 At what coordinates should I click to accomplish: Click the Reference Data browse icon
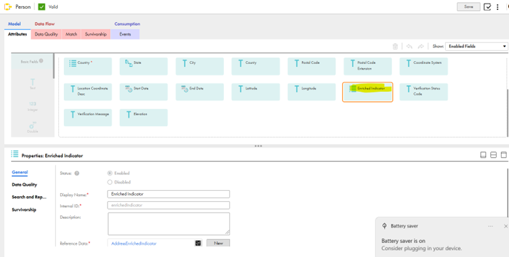tap(197, 243)
